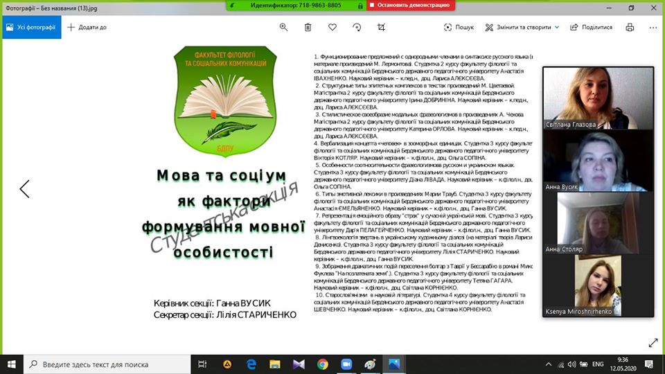Select Світлана Глазова video thumbnail
This screenshot has height=374, width=665.
pyautogui.click(x=598, y=98)
